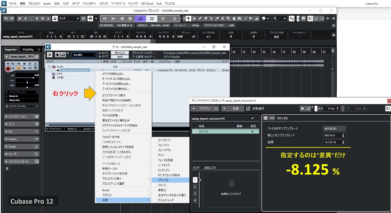Toggle global Write 'W' automation in toolbar
Screen dimensions: 391x213
42,19
